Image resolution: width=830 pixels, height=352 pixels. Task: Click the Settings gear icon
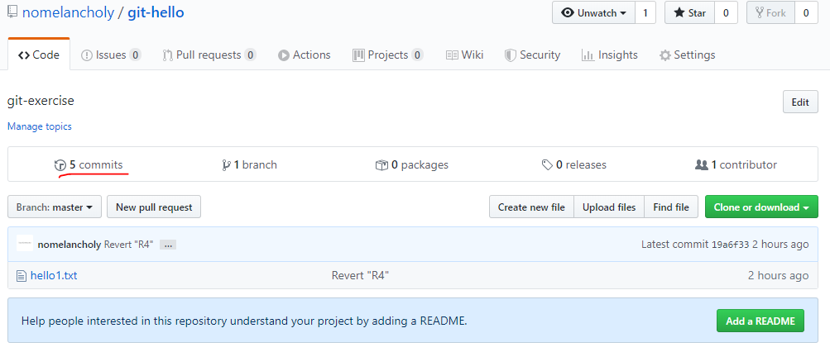tap(664, 55)
